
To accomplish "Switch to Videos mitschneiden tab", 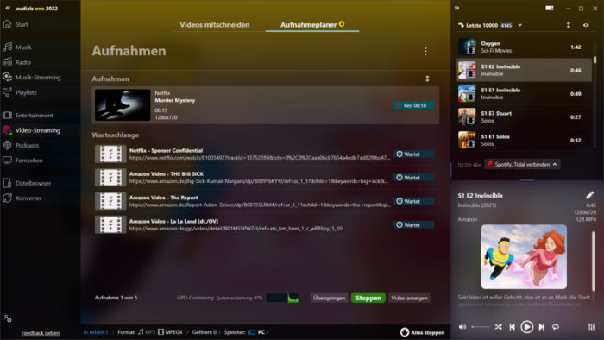I will coord(215,25).
